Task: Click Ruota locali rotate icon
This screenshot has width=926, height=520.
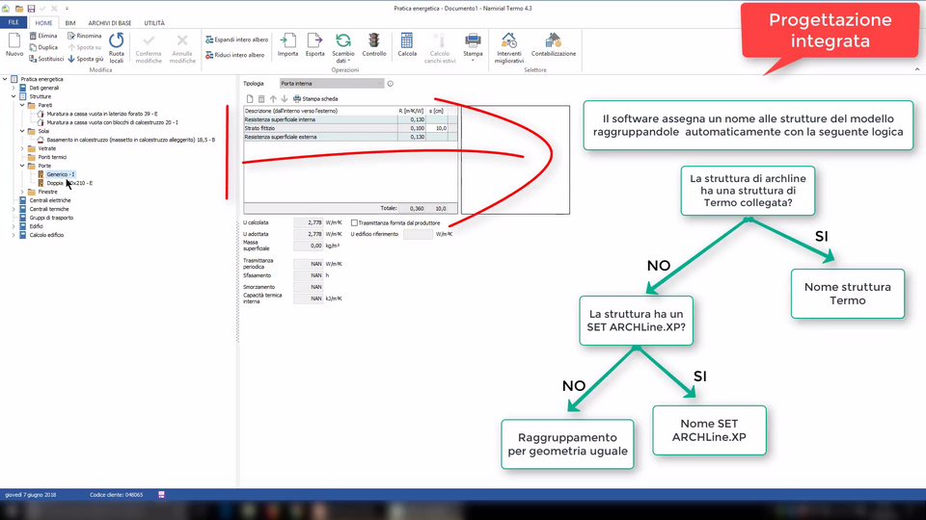Action: pyautogui.click(x=117, y=40)
